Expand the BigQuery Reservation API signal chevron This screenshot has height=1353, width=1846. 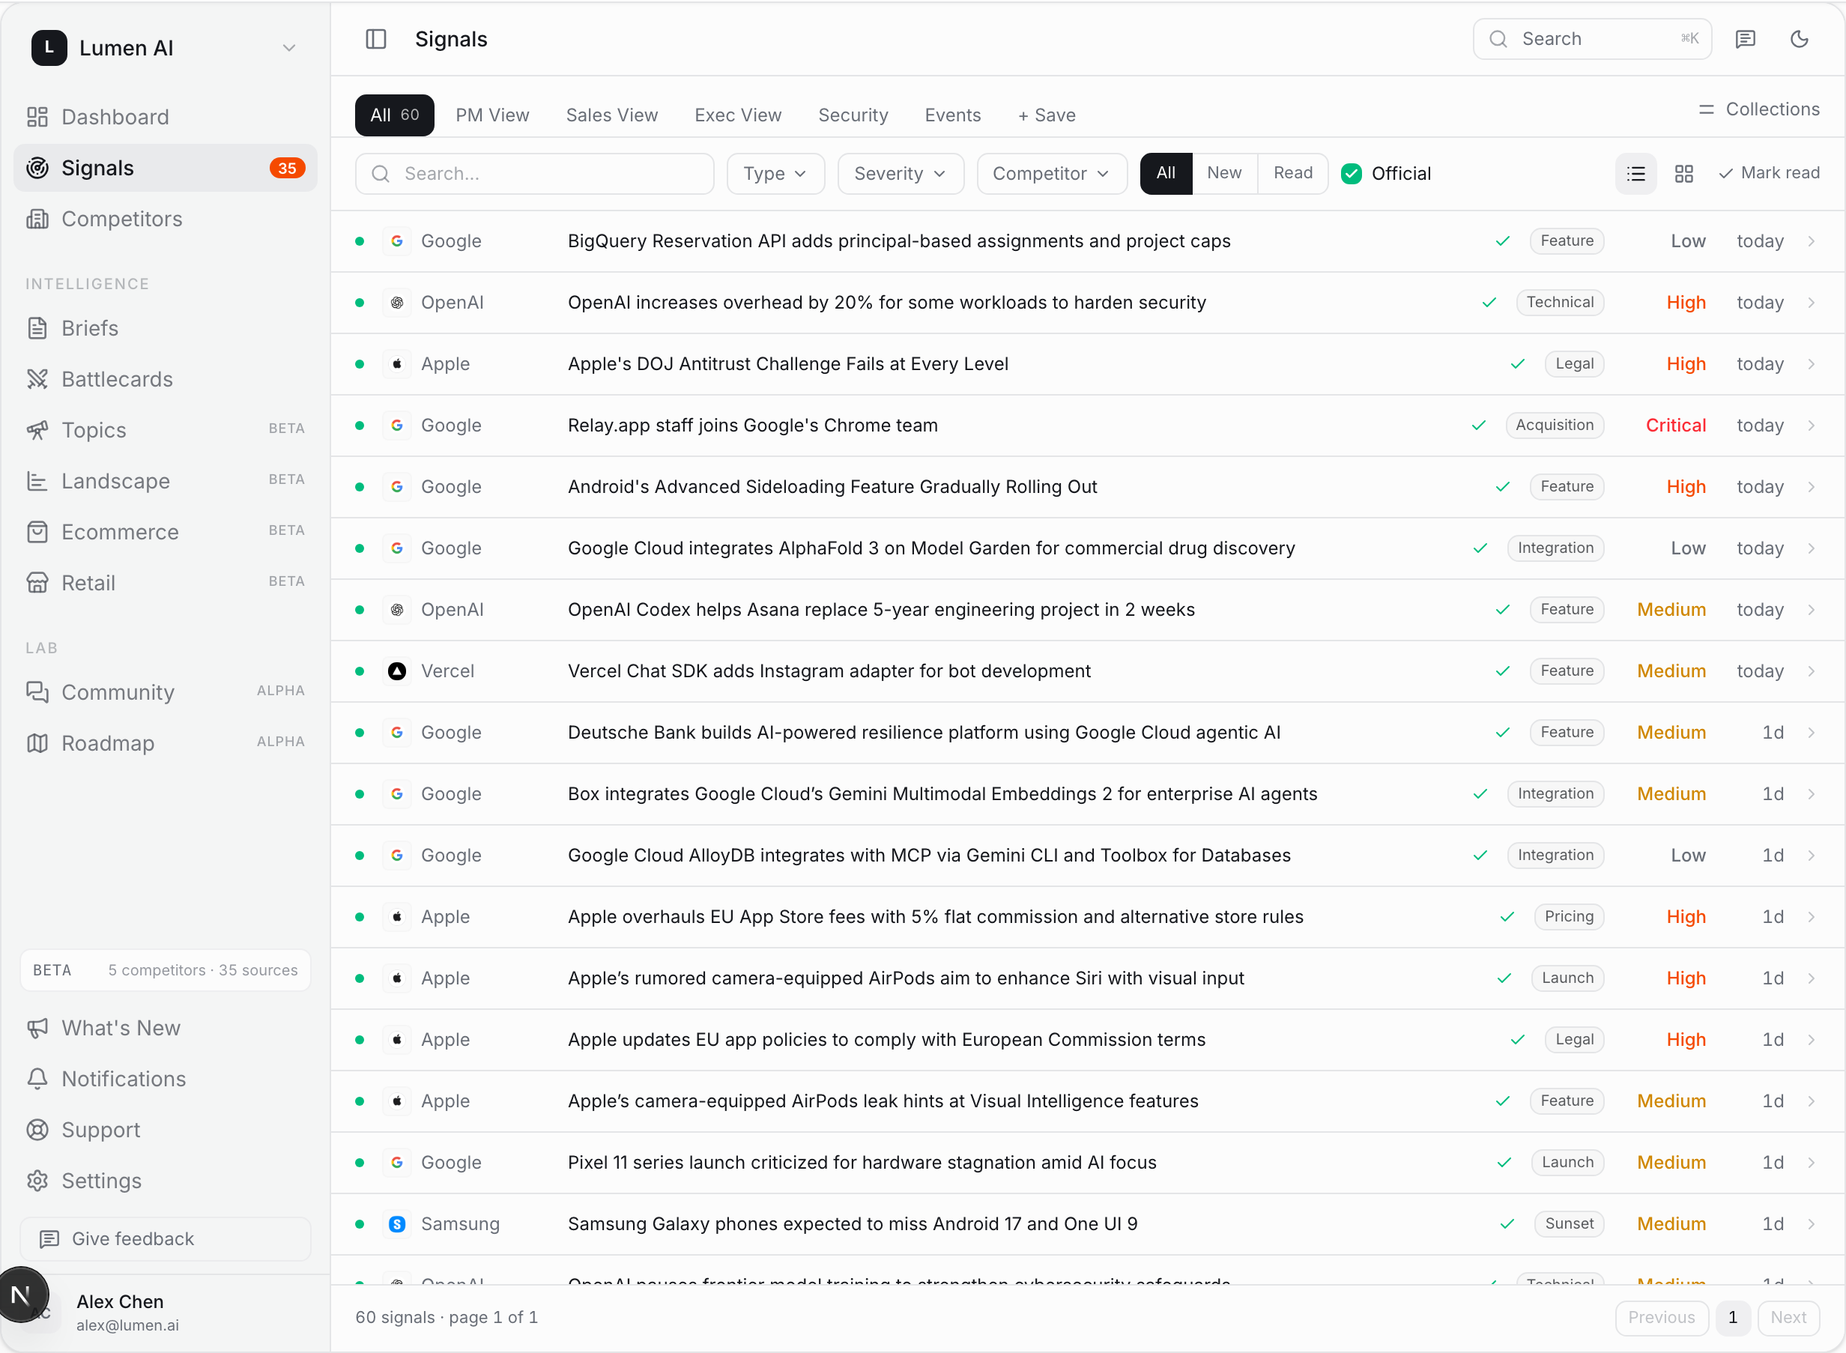click(x=1811, y=240)
